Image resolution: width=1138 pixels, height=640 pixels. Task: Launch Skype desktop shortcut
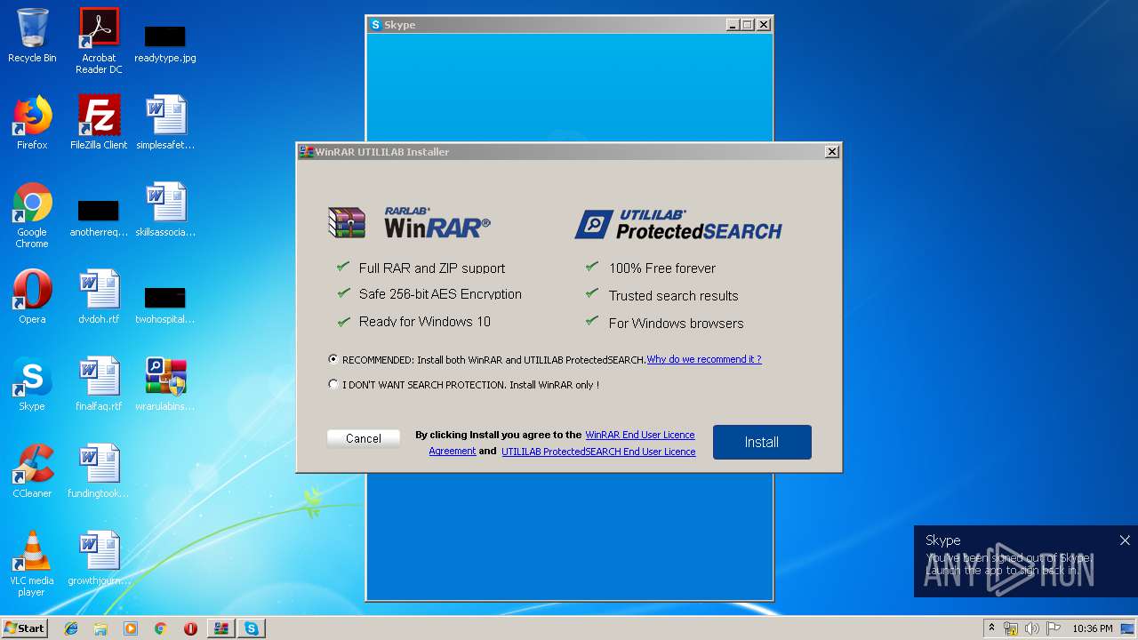[x=32, y=384]
